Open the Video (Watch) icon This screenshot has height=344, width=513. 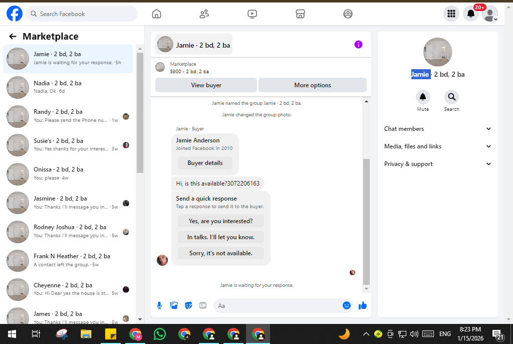(252, 14)
